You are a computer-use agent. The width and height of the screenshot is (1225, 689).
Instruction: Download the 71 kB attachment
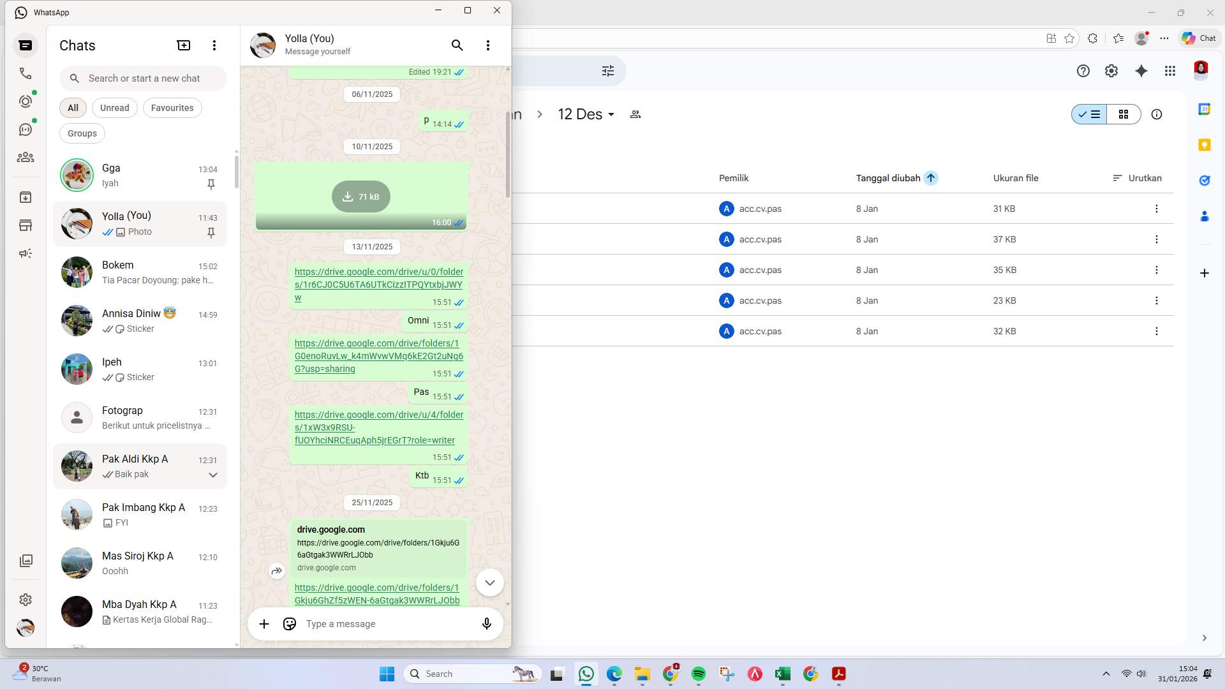tap(360, 196)
